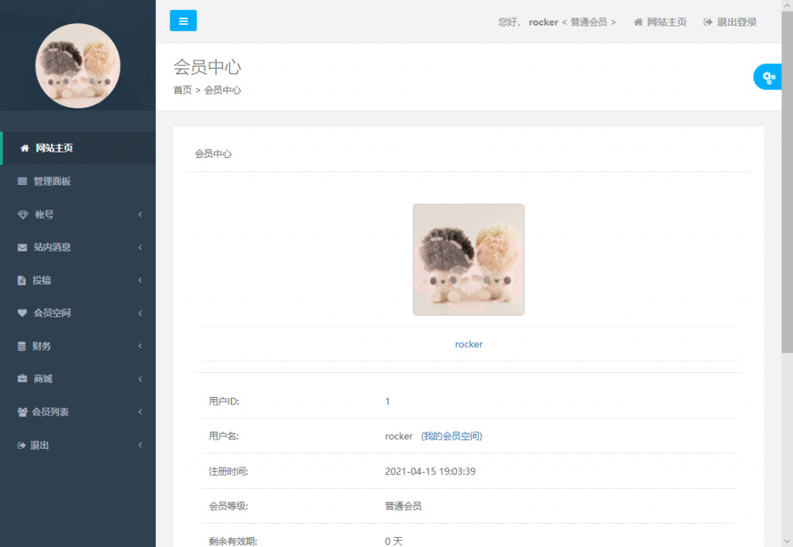The width and height of the screenshot is (793, 547).
Task: Expand the 会员列表 submenu arrow
Action: click(140, 412)
